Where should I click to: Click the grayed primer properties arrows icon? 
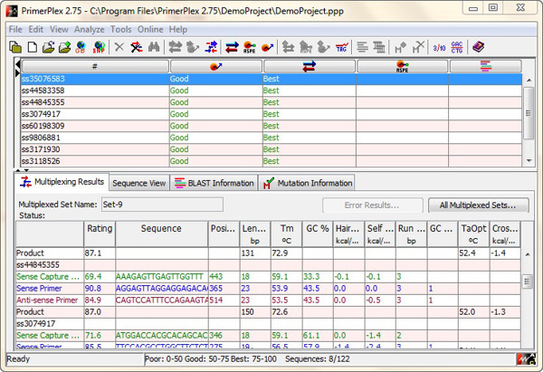[x=288, y=47]
